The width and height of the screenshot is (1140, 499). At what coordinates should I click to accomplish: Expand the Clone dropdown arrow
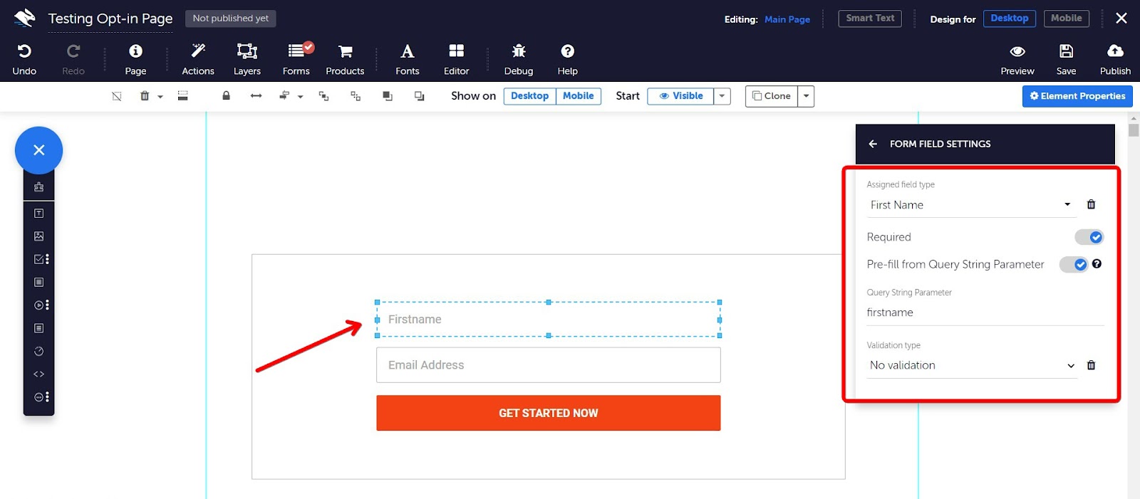click(x=806, y=96)
